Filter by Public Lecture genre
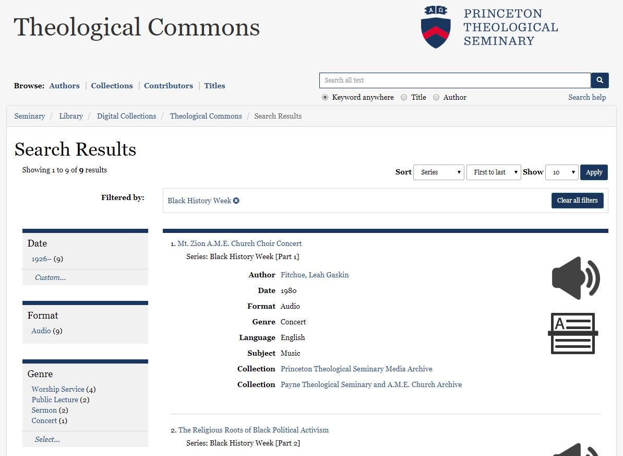Viewport: 623px width, 456px height. click(55, 400)
